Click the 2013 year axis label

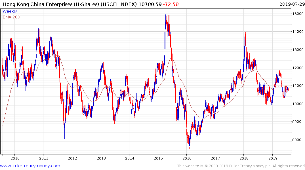coord(101,158)
